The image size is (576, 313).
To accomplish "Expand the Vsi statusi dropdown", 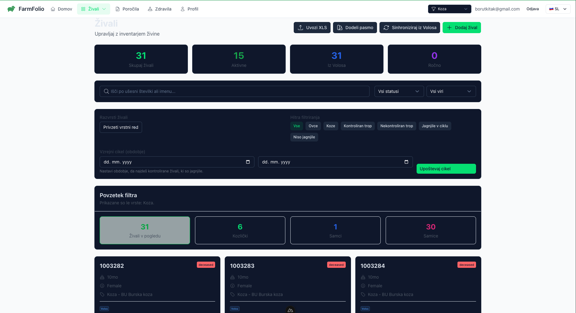I will click(x=399, y=91).
